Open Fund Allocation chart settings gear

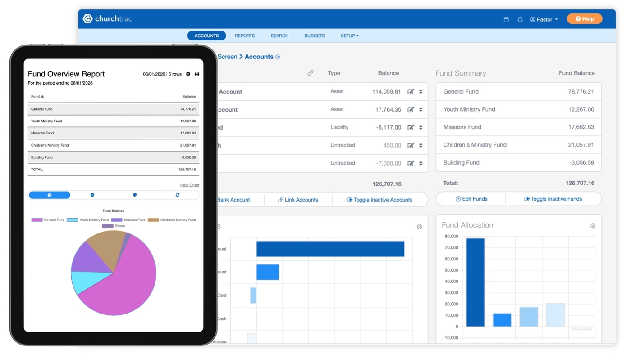coord(593,226)
